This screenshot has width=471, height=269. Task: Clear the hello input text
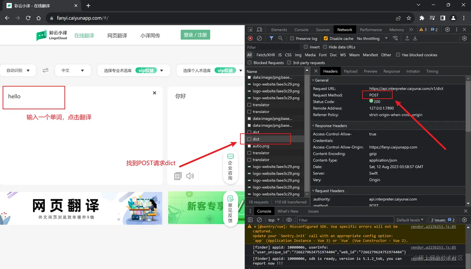155,93
